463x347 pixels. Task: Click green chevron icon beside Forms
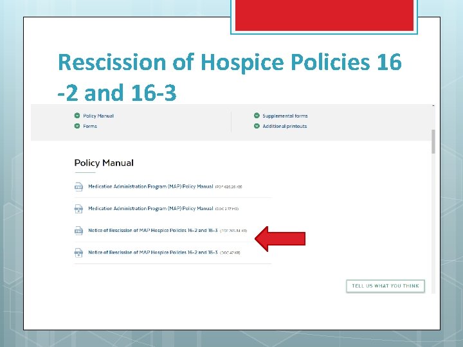[77, 126]
